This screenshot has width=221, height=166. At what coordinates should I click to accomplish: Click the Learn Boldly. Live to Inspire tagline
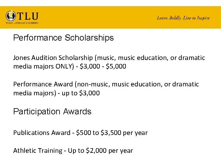tap(183, 18)
